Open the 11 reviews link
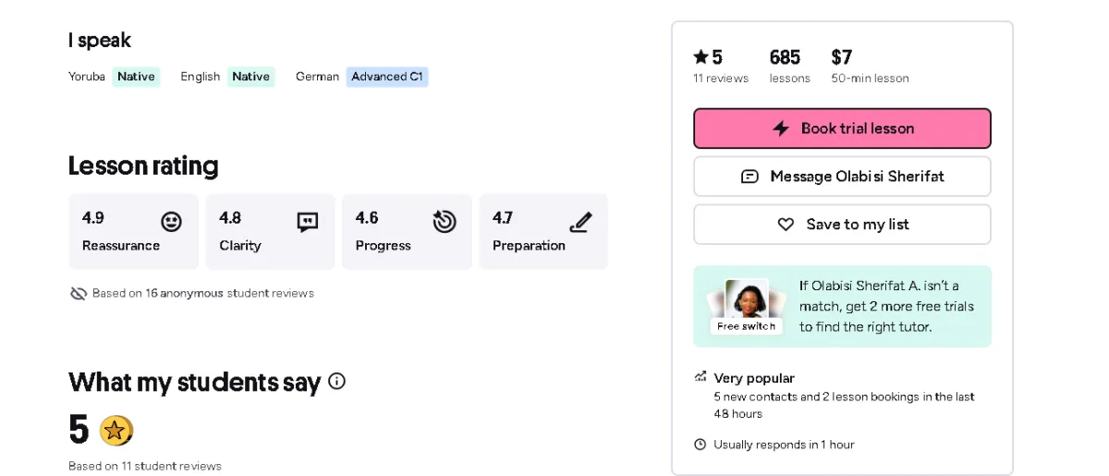The width and height of the screenshot is (1109, 476). point(721,79)
